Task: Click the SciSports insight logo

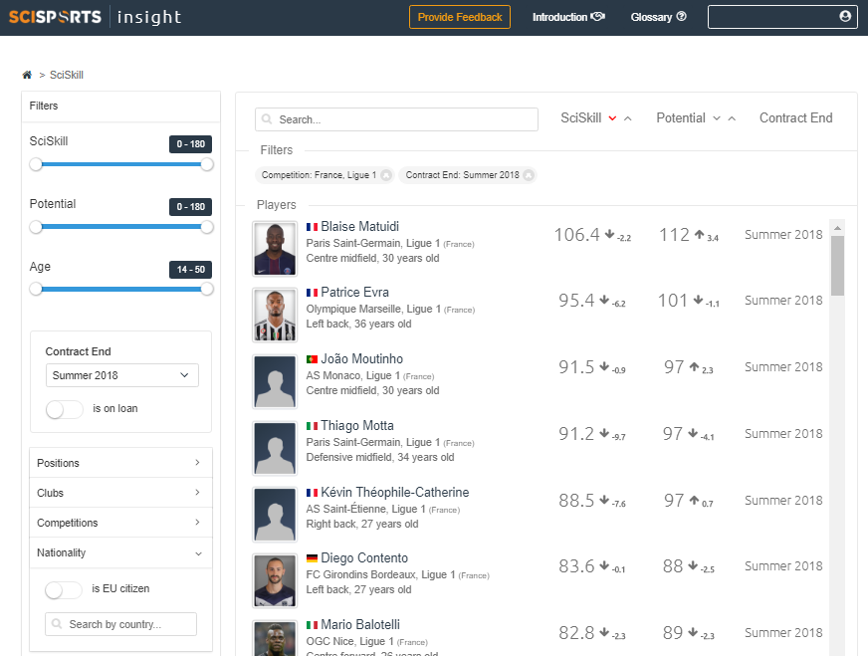Action: 95,17
